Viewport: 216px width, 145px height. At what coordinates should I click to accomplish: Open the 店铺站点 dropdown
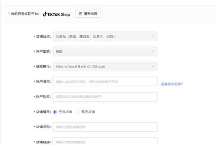(x=105, y=36)
